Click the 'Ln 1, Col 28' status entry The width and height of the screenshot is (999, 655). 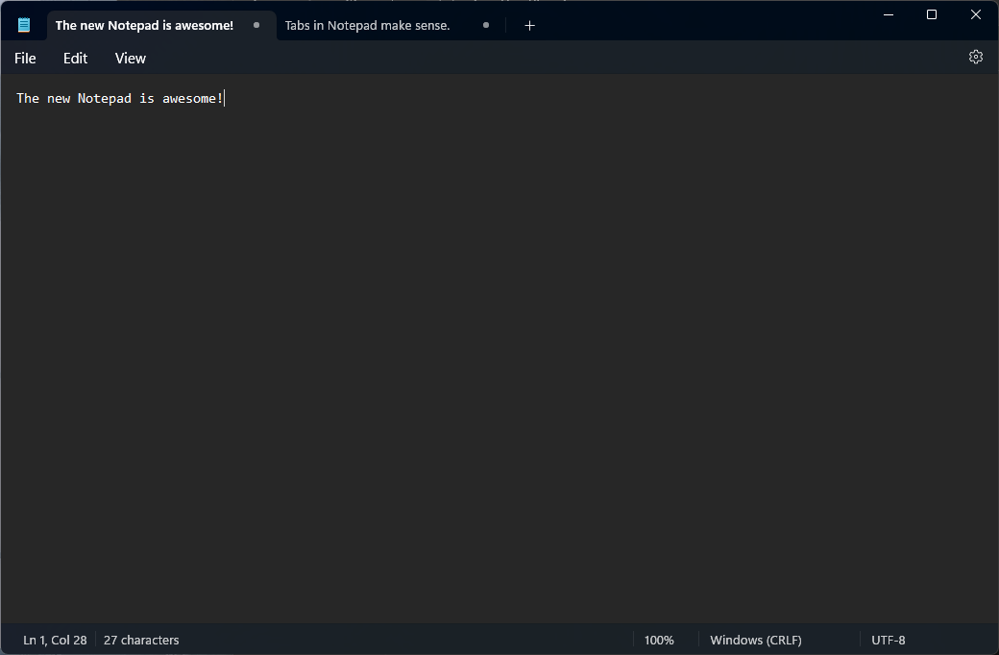click(55, 640)
